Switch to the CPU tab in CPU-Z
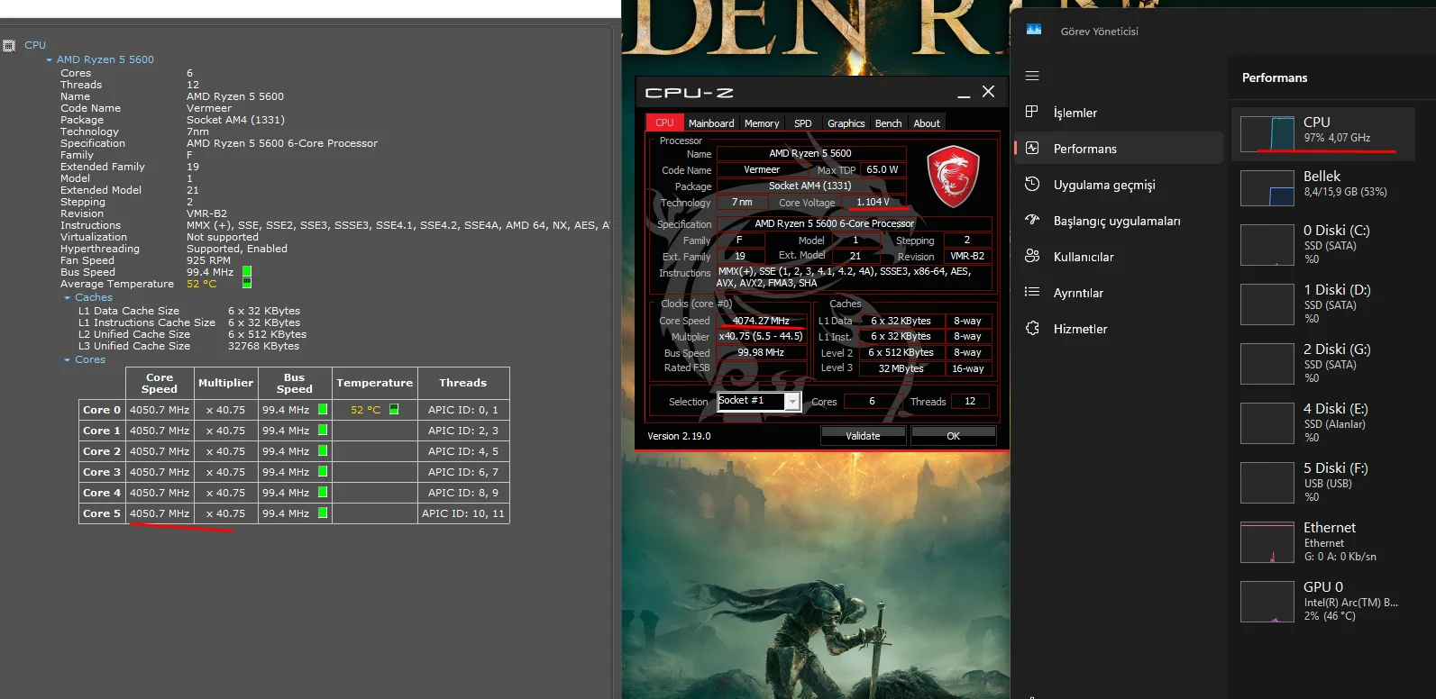1436x699 pixels. tap(664, 123)
